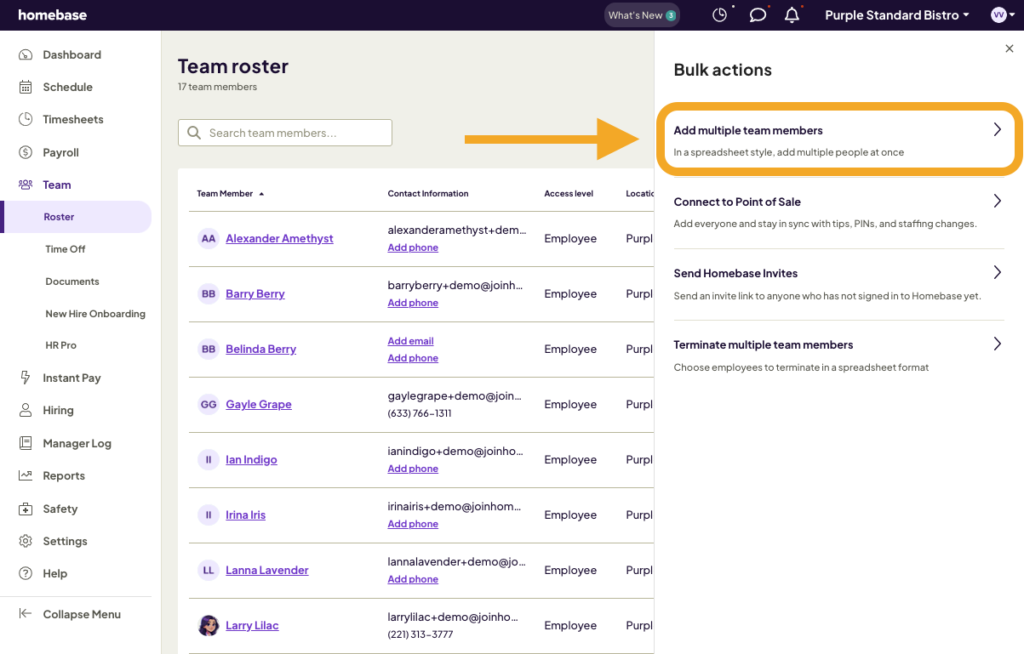
Task: Open the notifications bell
Action: [x=792, y=14]
